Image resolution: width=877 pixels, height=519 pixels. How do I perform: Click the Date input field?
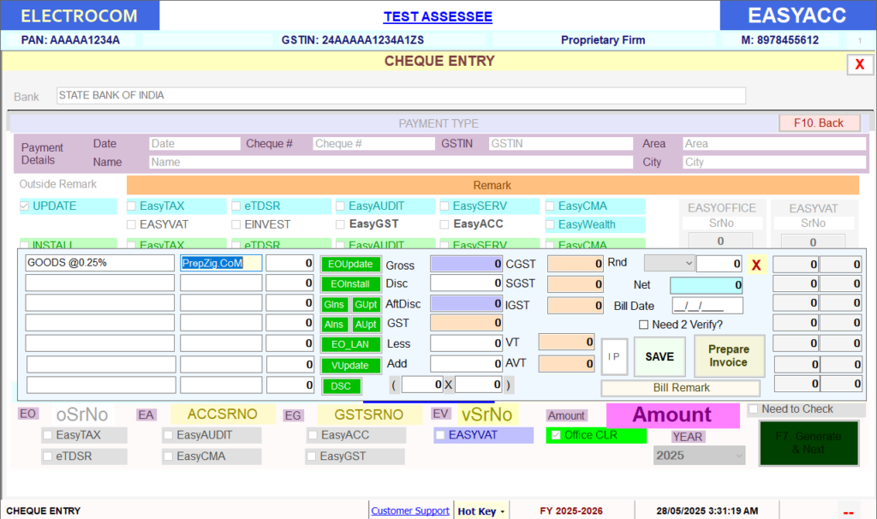click(194, 144)
